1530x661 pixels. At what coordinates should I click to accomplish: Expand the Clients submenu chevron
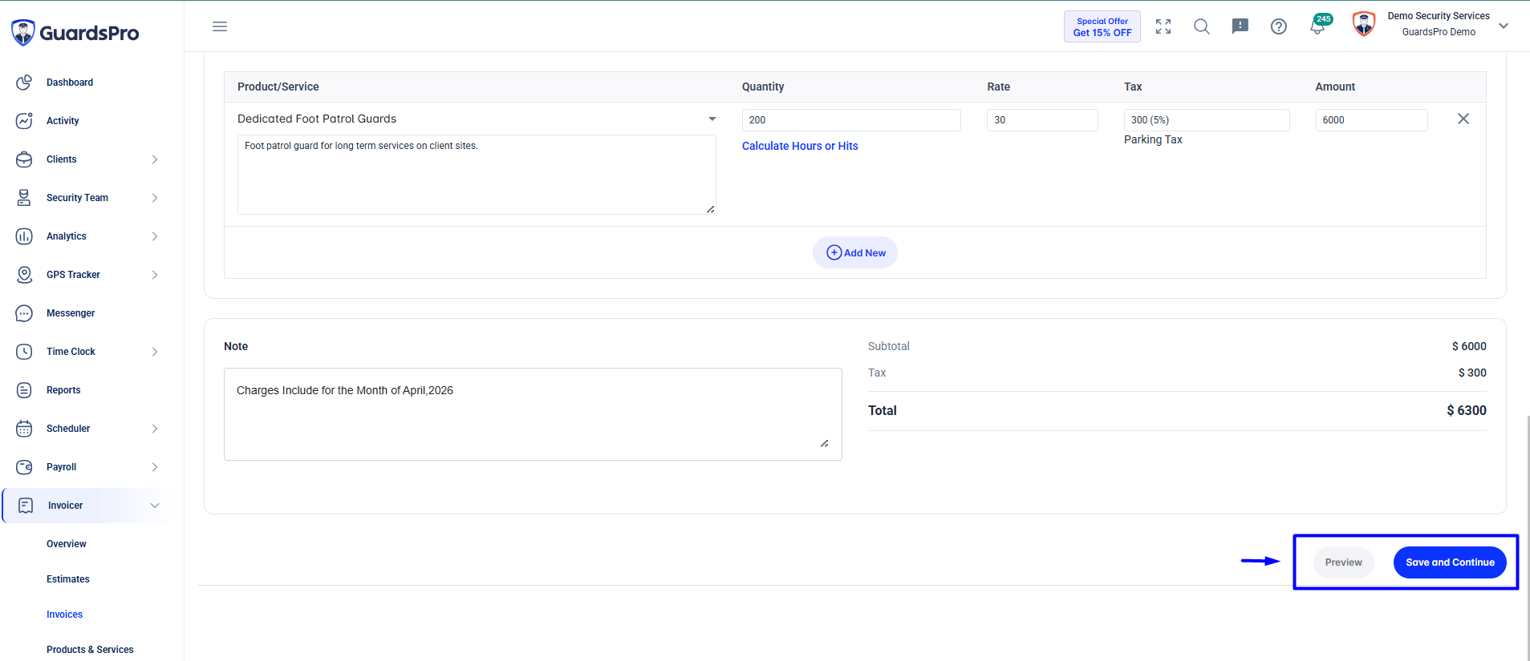coord(155,159)
